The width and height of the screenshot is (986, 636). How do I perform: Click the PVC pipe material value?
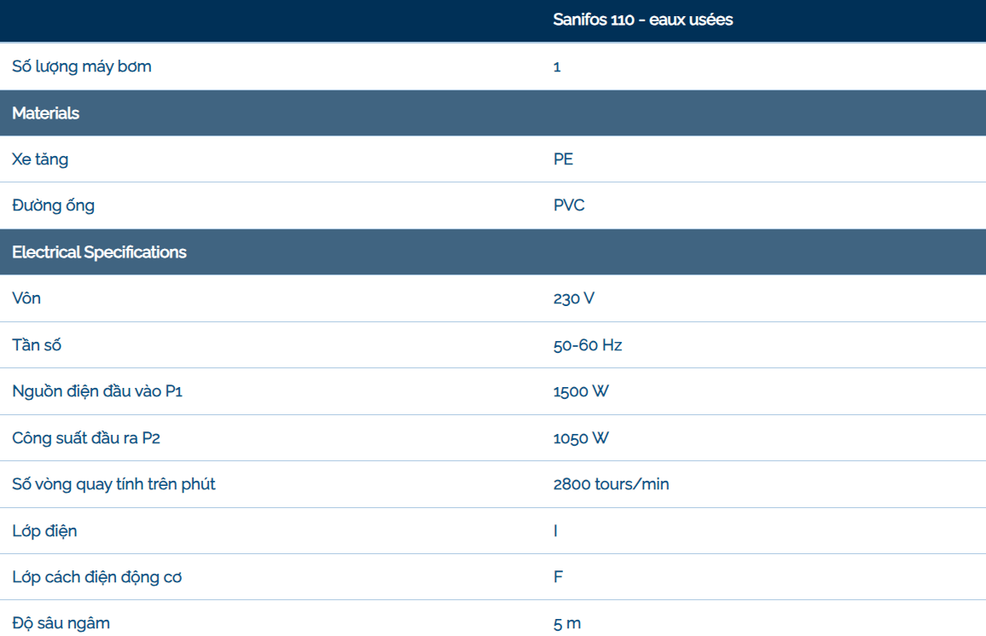click(569, 205)
